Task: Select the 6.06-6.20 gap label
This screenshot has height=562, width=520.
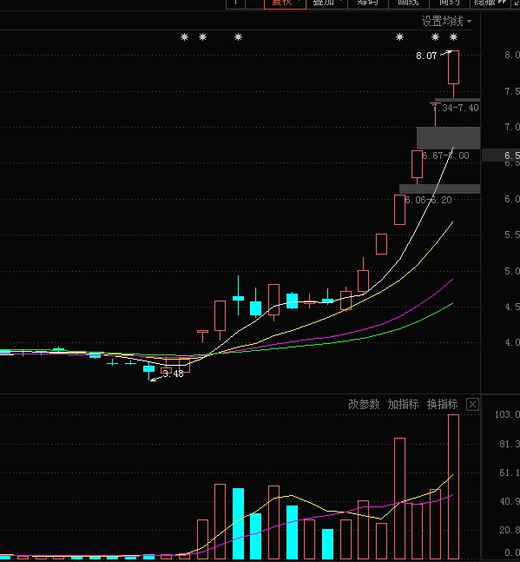Action: click(428, 200)
